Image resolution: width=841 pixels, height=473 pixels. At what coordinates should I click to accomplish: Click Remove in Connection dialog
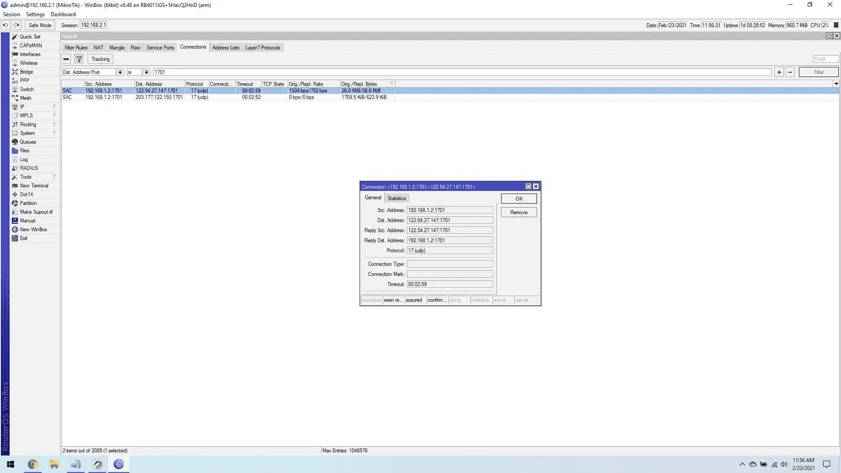coord(519,212)
